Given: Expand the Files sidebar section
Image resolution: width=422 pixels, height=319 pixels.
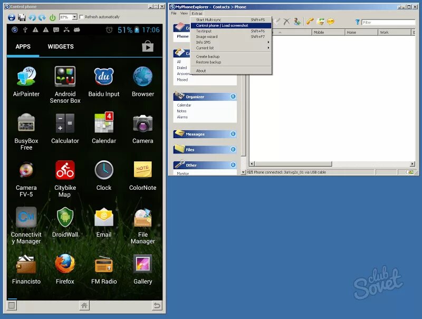Looking at the screenshot, I should click(x=233, y=149).
